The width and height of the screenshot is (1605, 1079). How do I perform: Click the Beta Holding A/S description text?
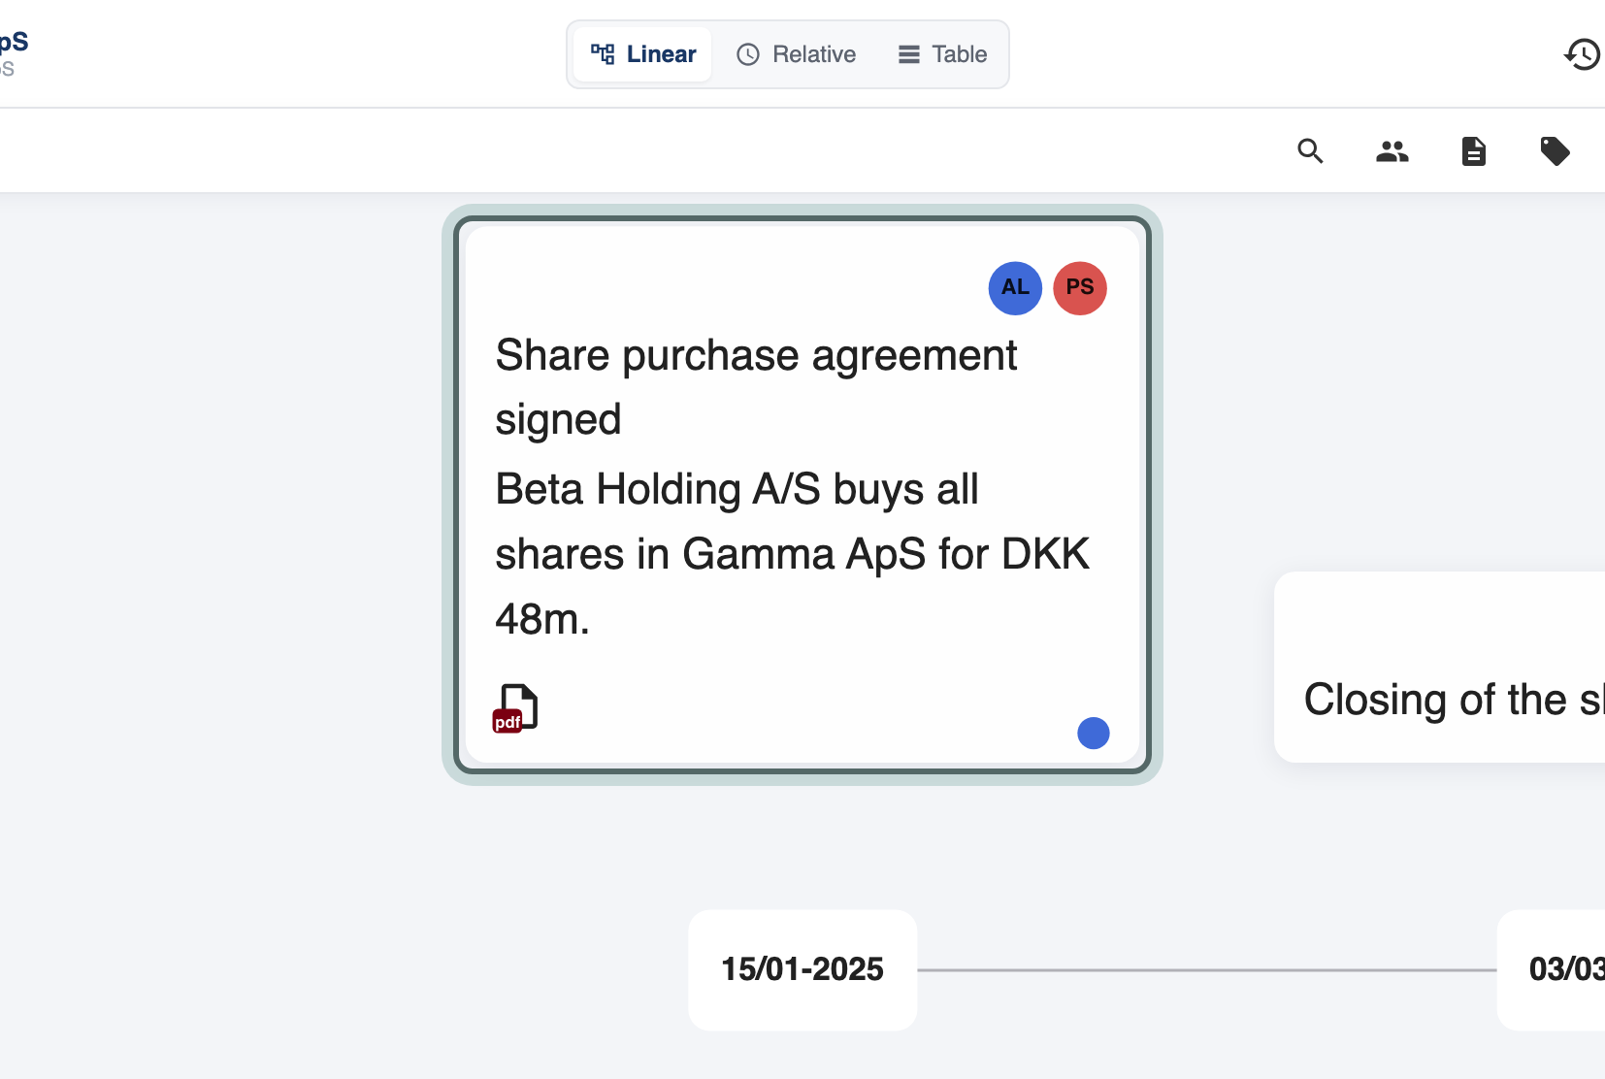[793, 554]
